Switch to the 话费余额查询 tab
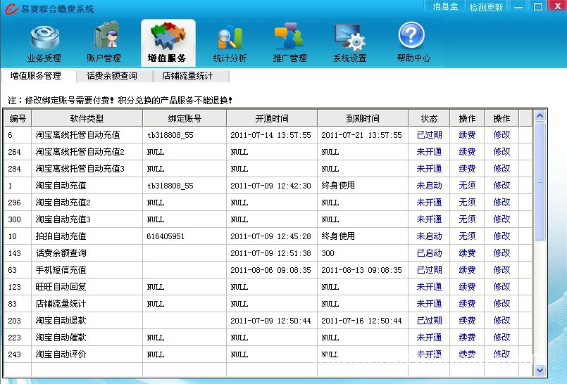 (x=114, y=76)
